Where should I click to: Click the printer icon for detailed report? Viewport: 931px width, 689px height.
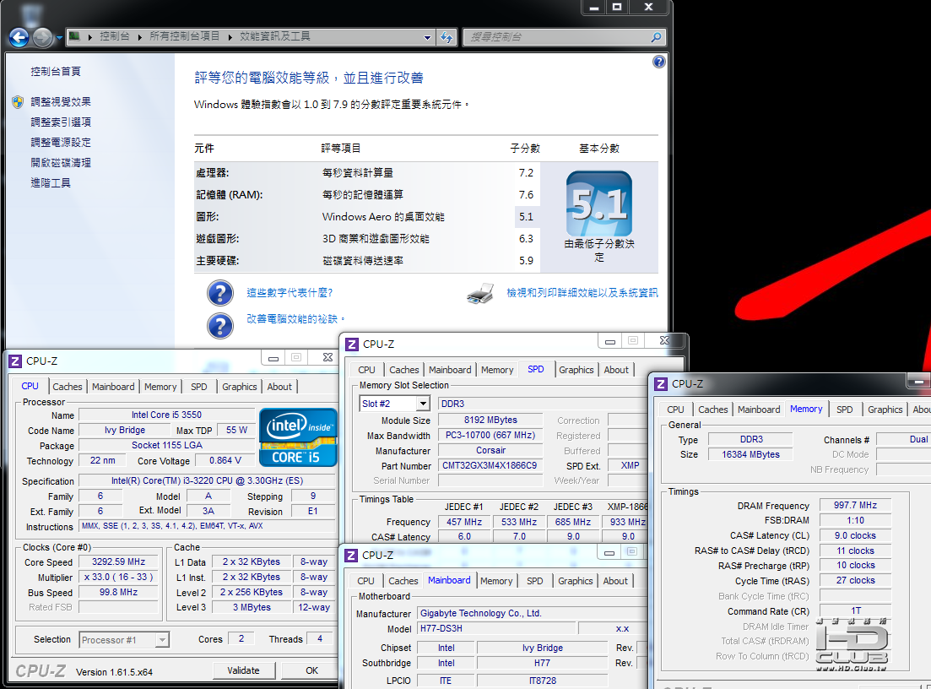point(480,294)
